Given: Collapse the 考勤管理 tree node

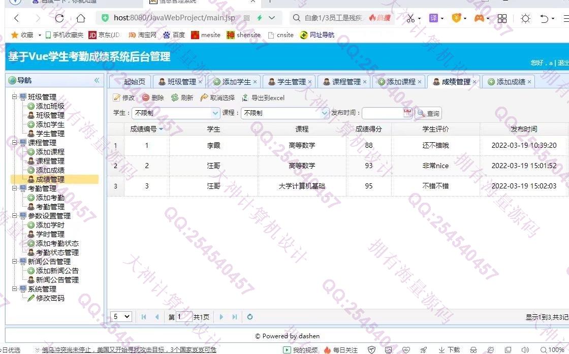Looking at the screenshot, I should coord(15,188).
